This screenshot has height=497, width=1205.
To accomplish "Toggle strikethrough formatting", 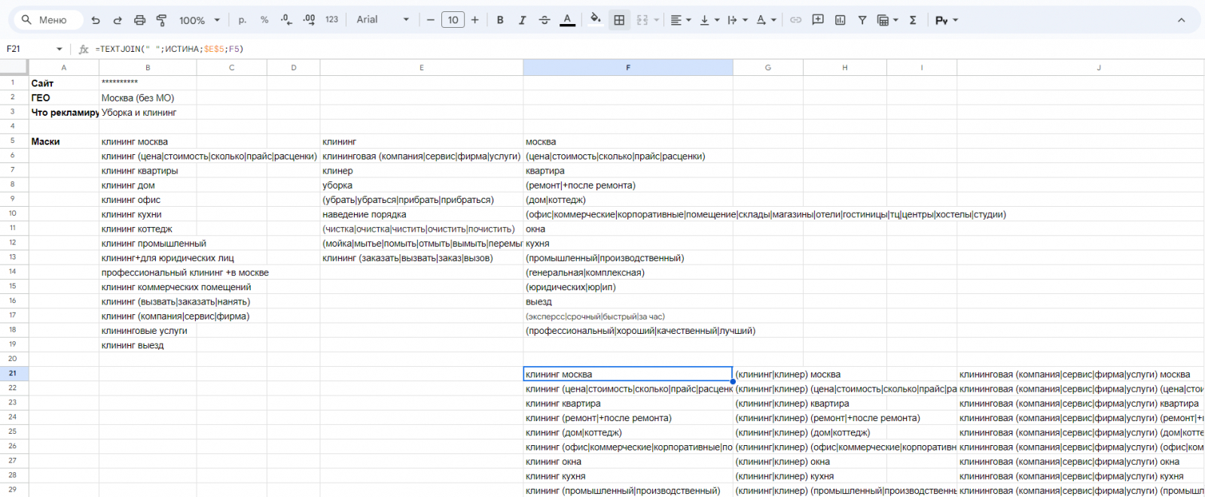I will coord(545,20).
